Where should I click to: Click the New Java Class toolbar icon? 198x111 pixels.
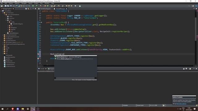[48, 6]
